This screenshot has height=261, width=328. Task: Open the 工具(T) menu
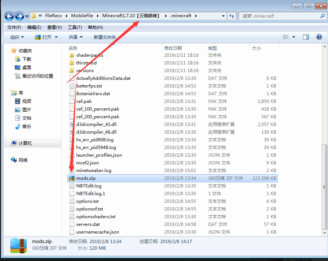pyautogui.click(x=75, y=27)
